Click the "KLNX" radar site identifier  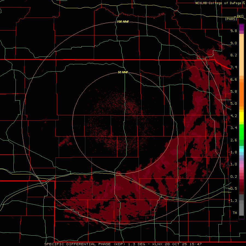pos(158,244)
